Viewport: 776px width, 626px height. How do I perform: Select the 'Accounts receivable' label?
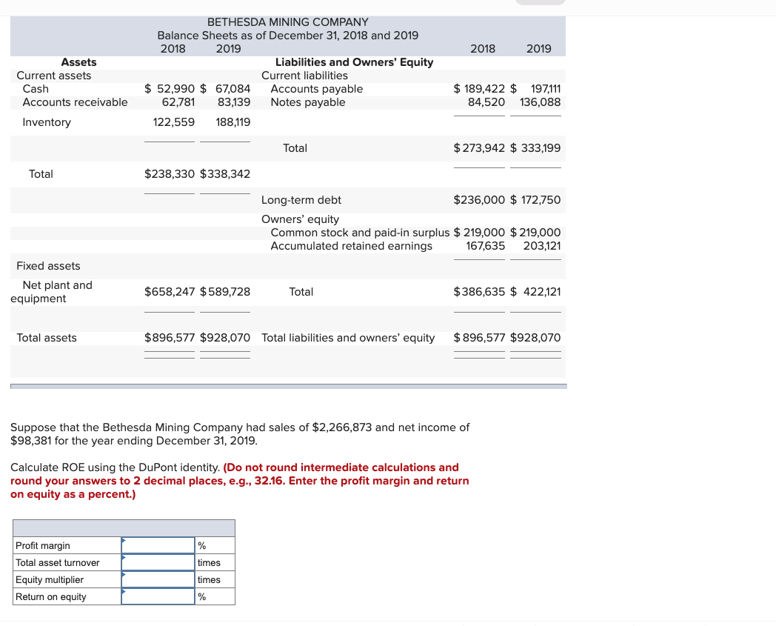pyautogui.click(x=75, y=102)
